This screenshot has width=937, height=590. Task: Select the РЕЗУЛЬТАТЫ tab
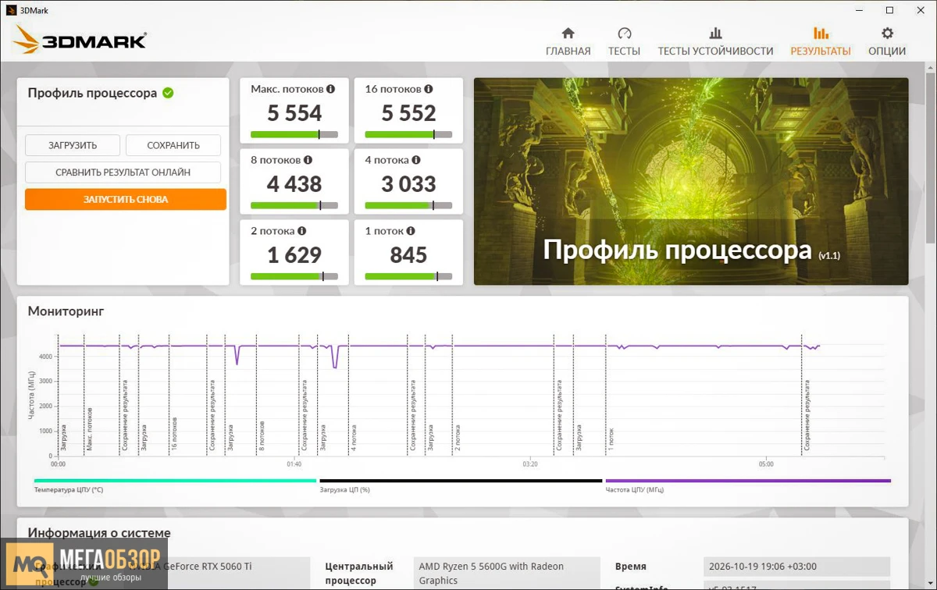click(x=821, y=42)
